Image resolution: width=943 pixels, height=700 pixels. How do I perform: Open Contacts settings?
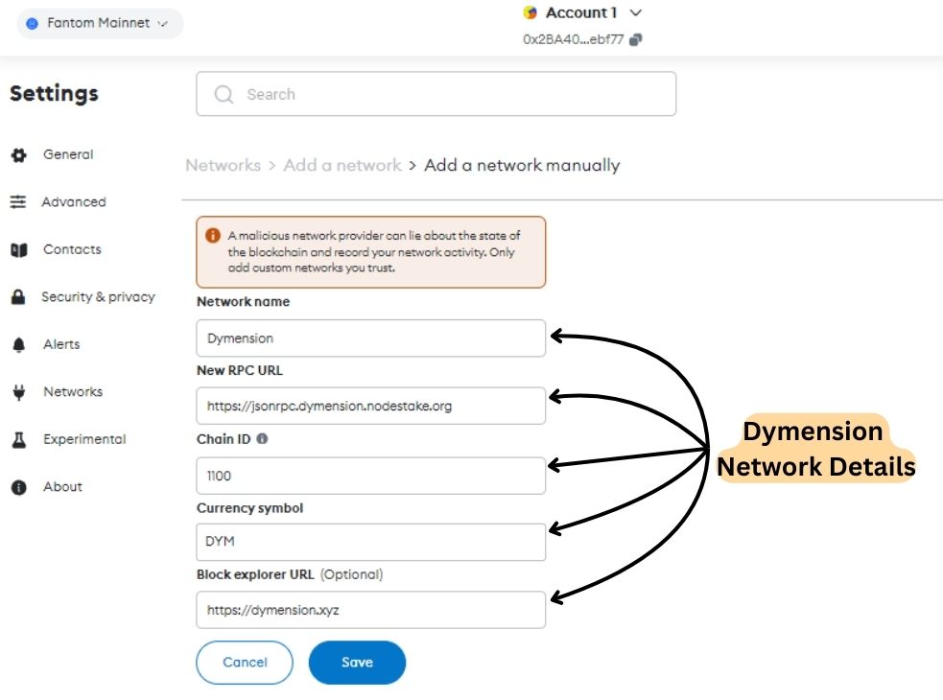[x=72, y=249]
